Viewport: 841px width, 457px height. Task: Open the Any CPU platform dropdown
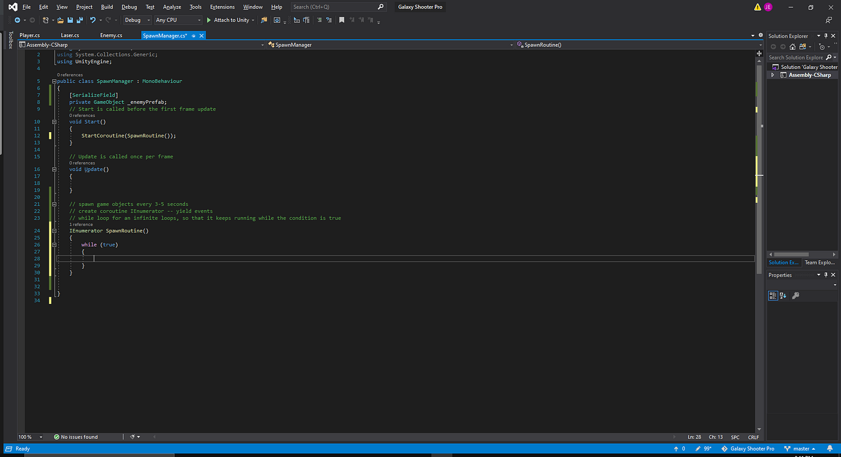coord(178,20)
